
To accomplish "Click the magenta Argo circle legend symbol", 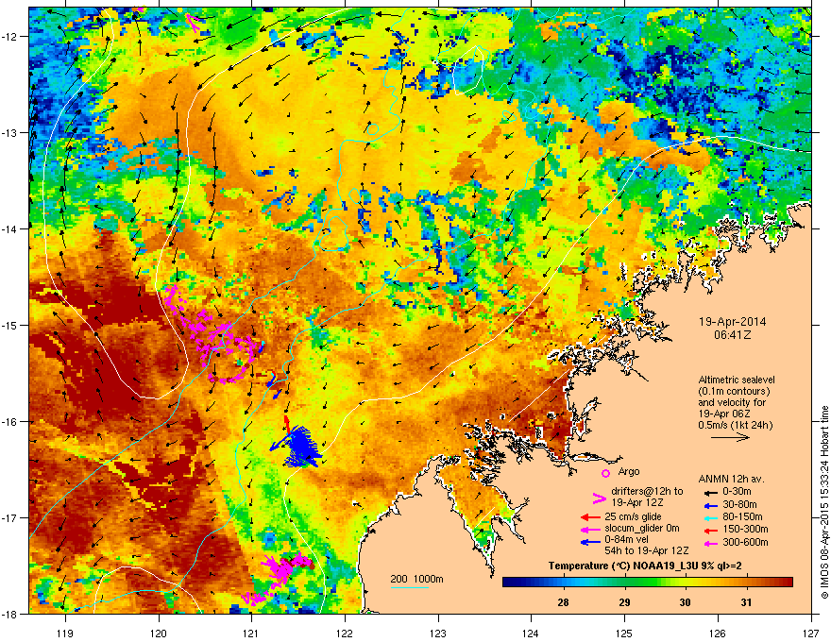I will click(605, 473).
